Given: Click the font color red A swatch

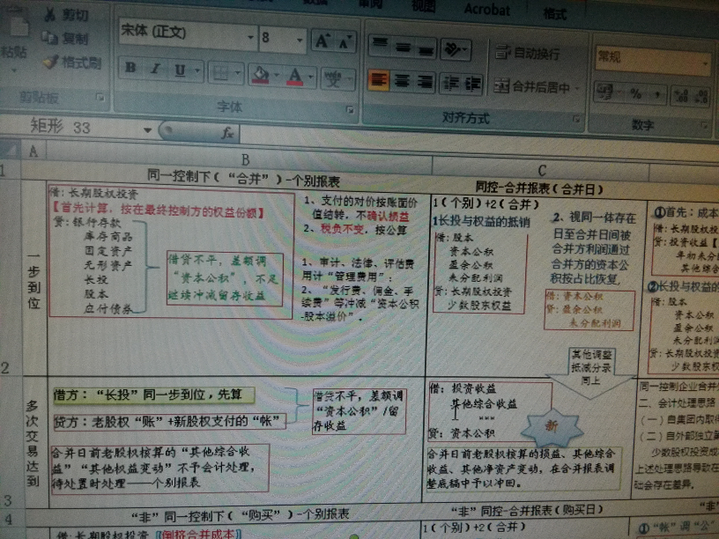Looking at the screenshot, I should (293, 77).
